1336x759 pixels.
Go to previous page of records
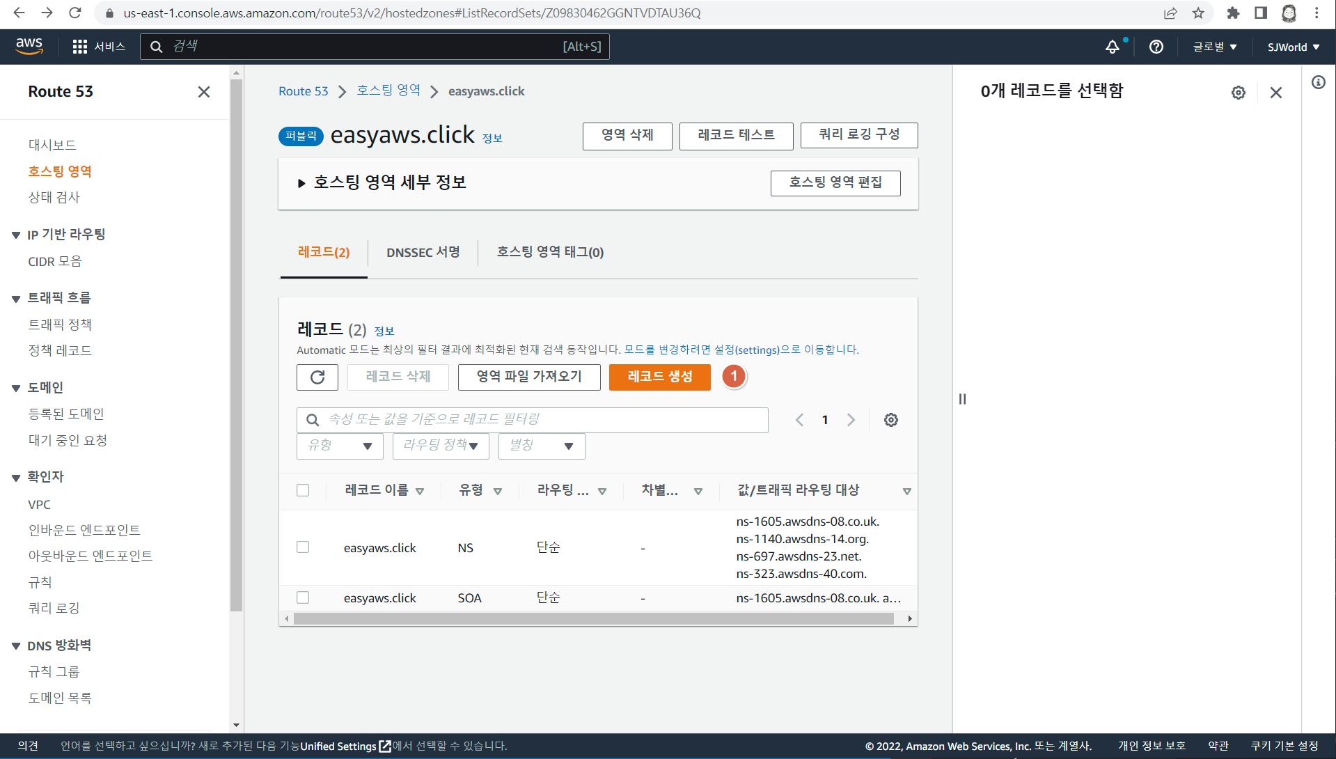coord(799,420)
